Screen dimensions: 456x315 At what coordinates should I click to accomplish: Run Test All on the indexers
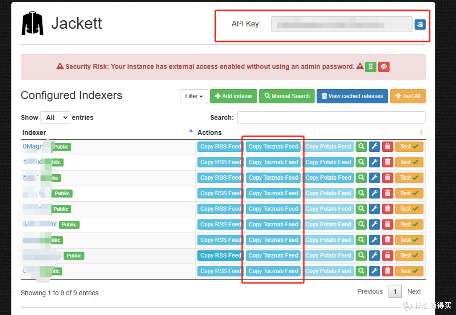[408, 96]
